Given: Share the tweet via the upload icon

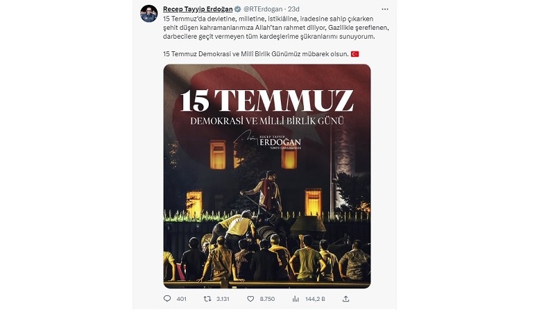Looking at the screenshot, I should (345, 299).
